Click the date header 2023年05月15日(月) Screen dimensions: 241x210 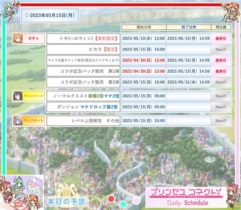click(50, 16)
